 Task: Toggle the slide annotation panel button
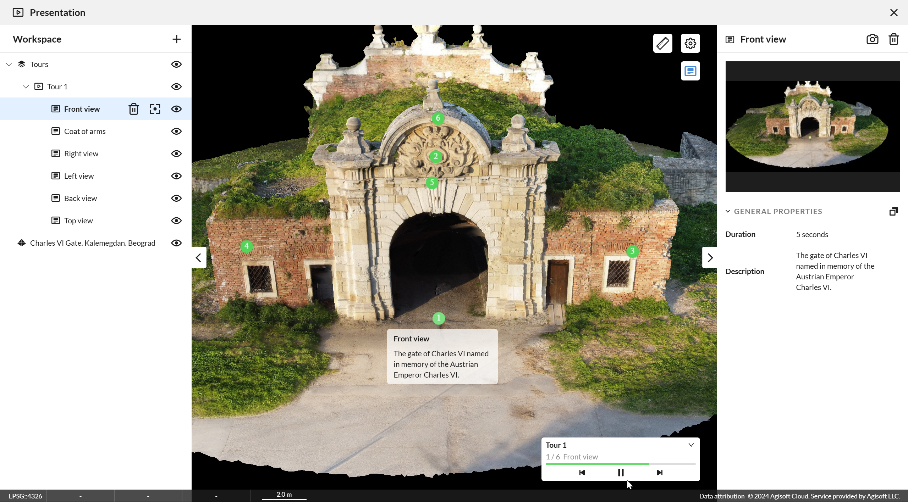pyautogui.click(x=690, y=71)
